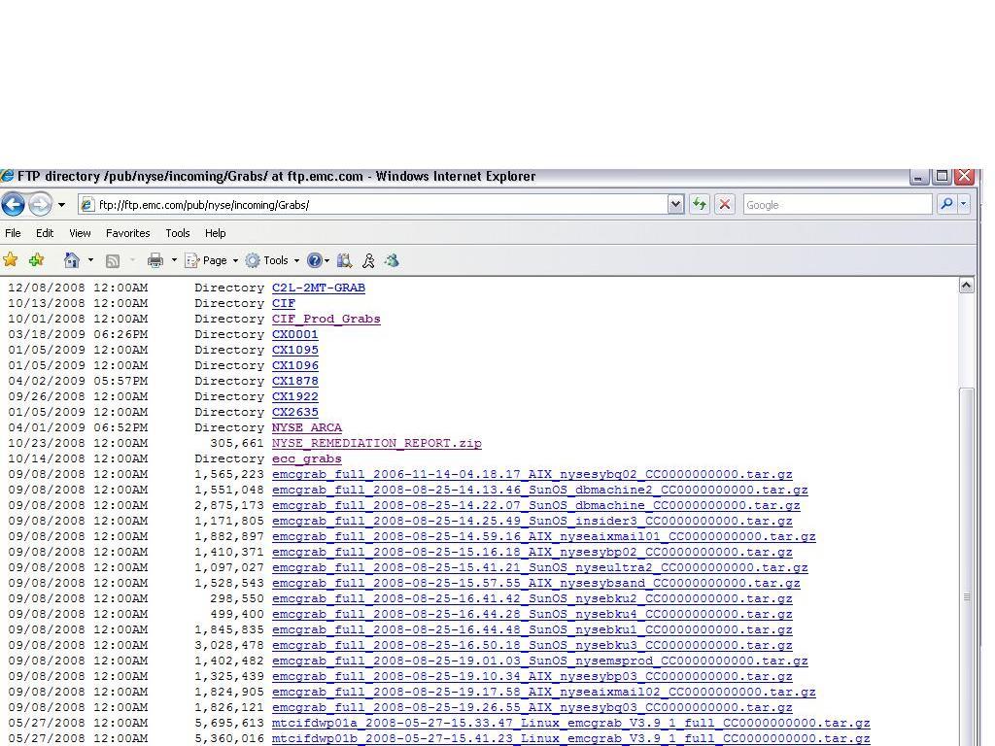Download NYSE_REMEDIATION_REPORT.zip
This screenshot has height=746, width=995.
click(377, 443)
